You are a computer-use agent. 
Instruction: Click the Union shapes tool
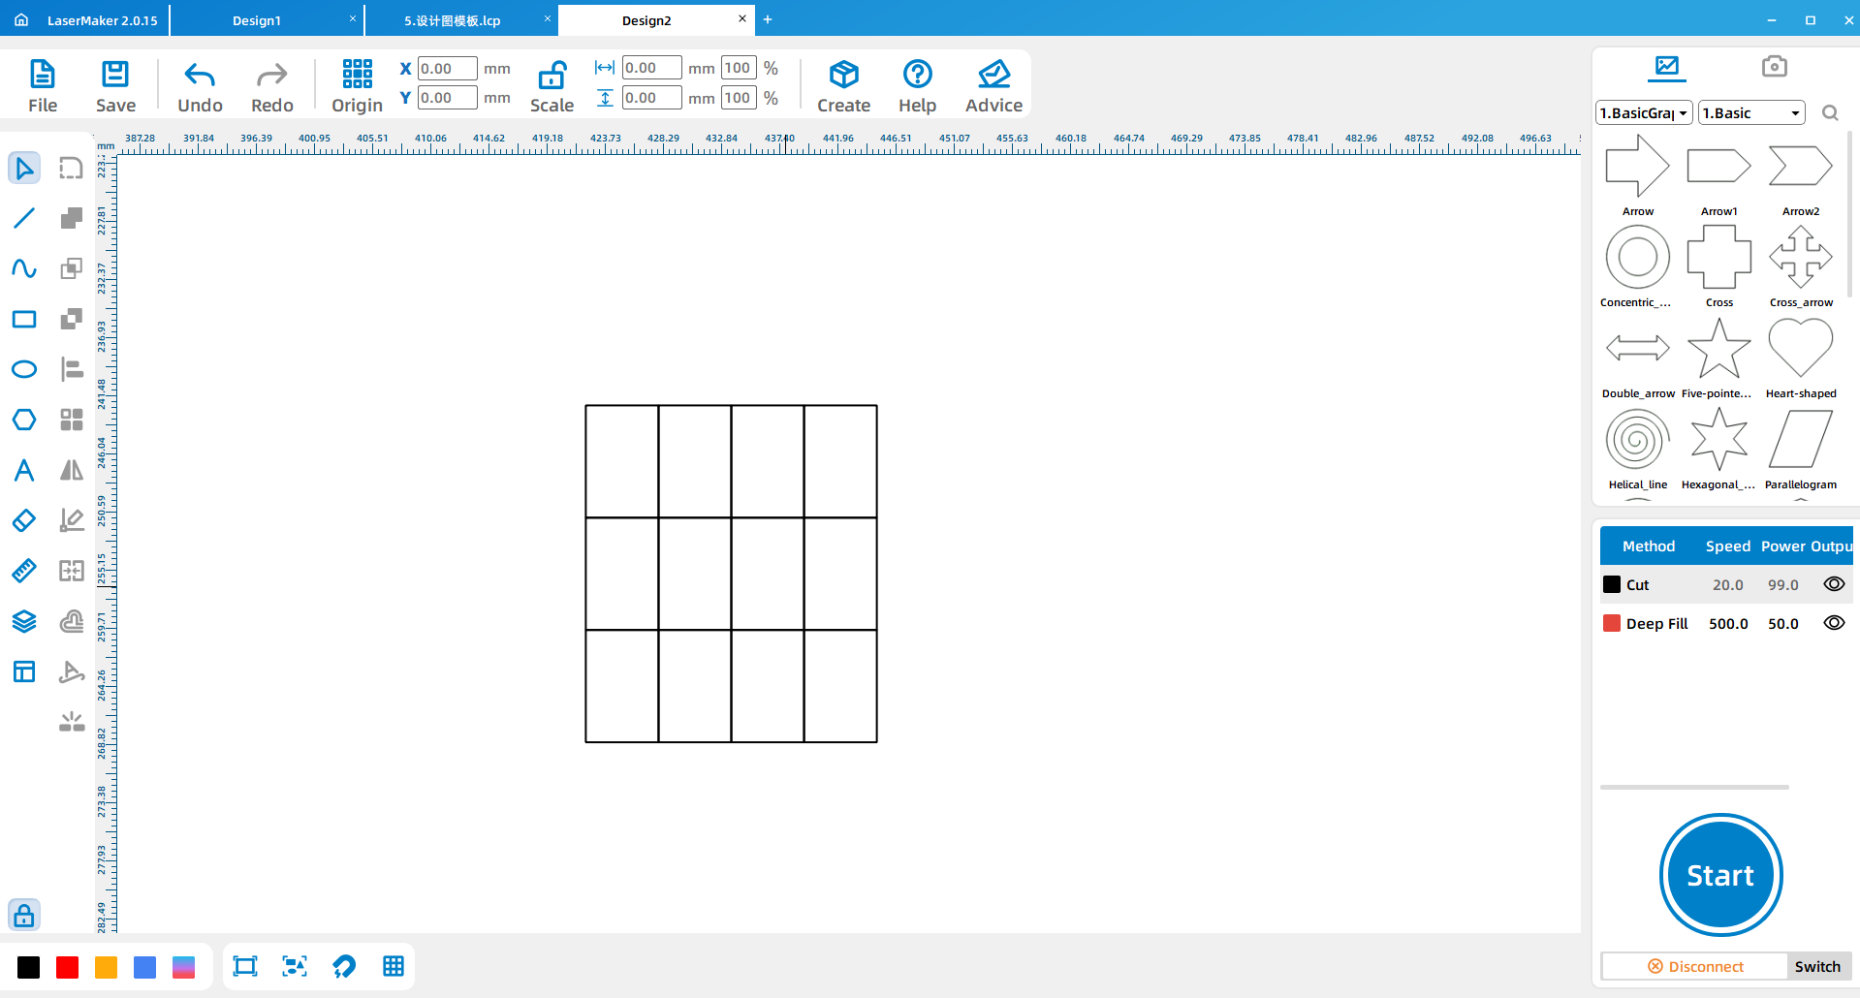72,218
